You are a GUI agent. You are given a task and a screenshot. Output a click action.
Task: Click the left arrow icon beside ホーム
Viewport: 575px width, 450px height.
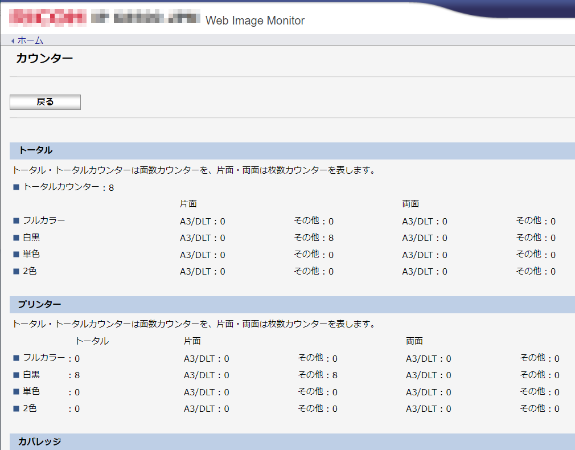(13, 41)
